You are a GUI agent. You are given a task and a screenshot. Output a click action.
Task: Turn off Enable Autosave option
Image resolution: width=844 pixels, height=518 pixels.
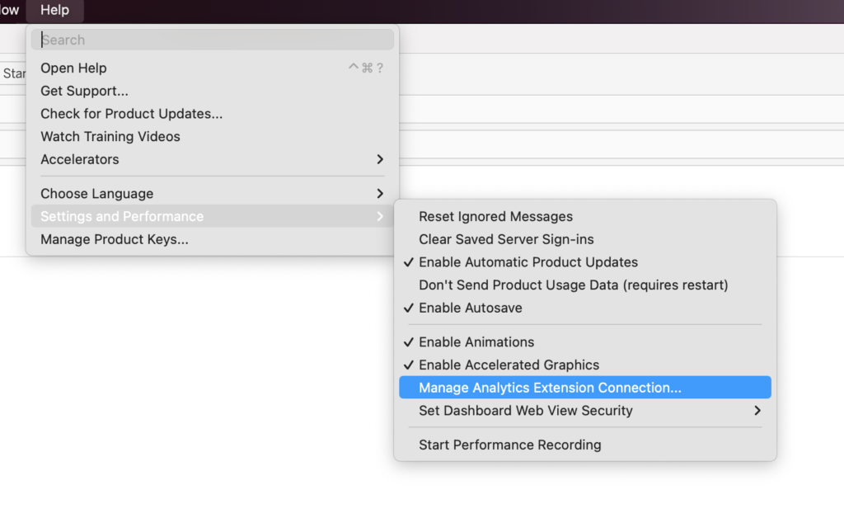470,308
